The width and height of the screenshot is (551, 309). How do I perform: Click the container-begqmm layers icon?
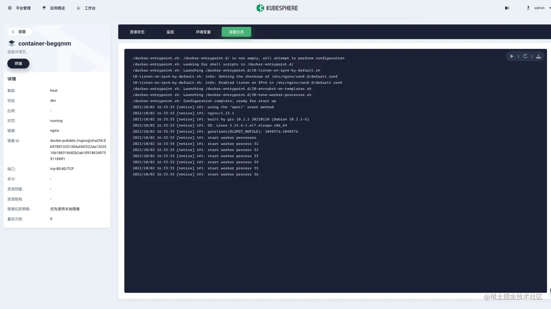(12, 43)
